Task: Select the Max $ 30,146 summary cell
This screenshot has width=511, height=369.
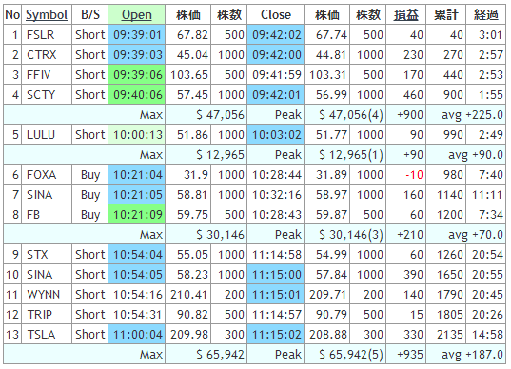Action: pos(206,235)
